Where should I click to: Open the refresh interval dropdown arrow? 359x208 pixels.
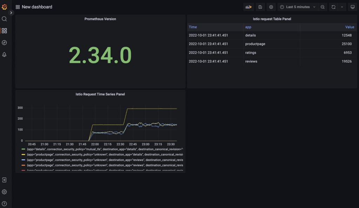pyautogui.click(x=342, y=7)
